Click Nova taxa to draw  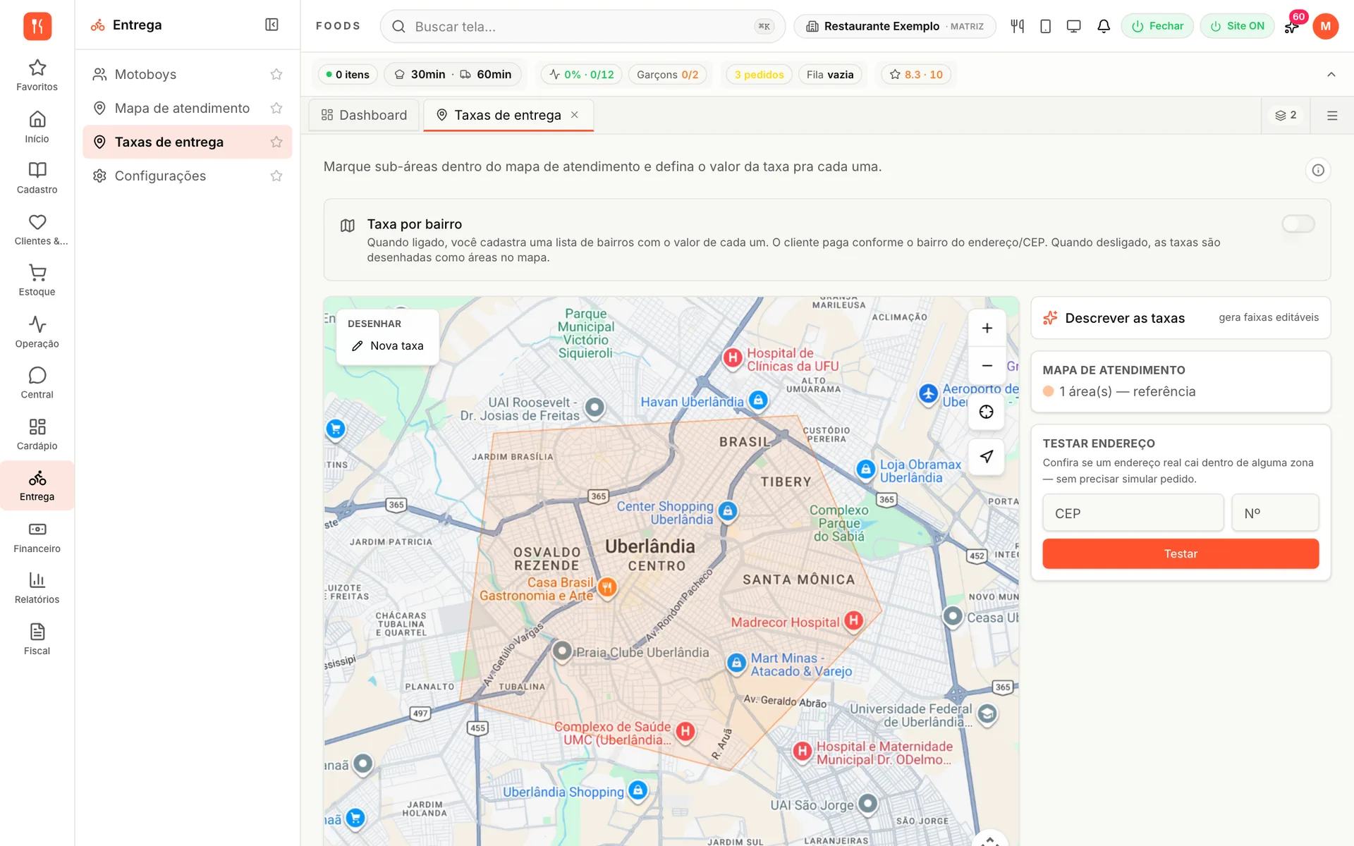[x=388, y=345]
